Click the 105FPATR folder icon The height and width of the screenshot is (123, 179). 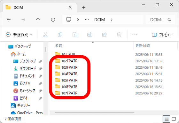point(58,80)
